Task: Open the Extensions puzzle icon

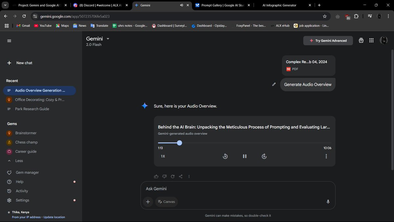Action: [356, 16]
